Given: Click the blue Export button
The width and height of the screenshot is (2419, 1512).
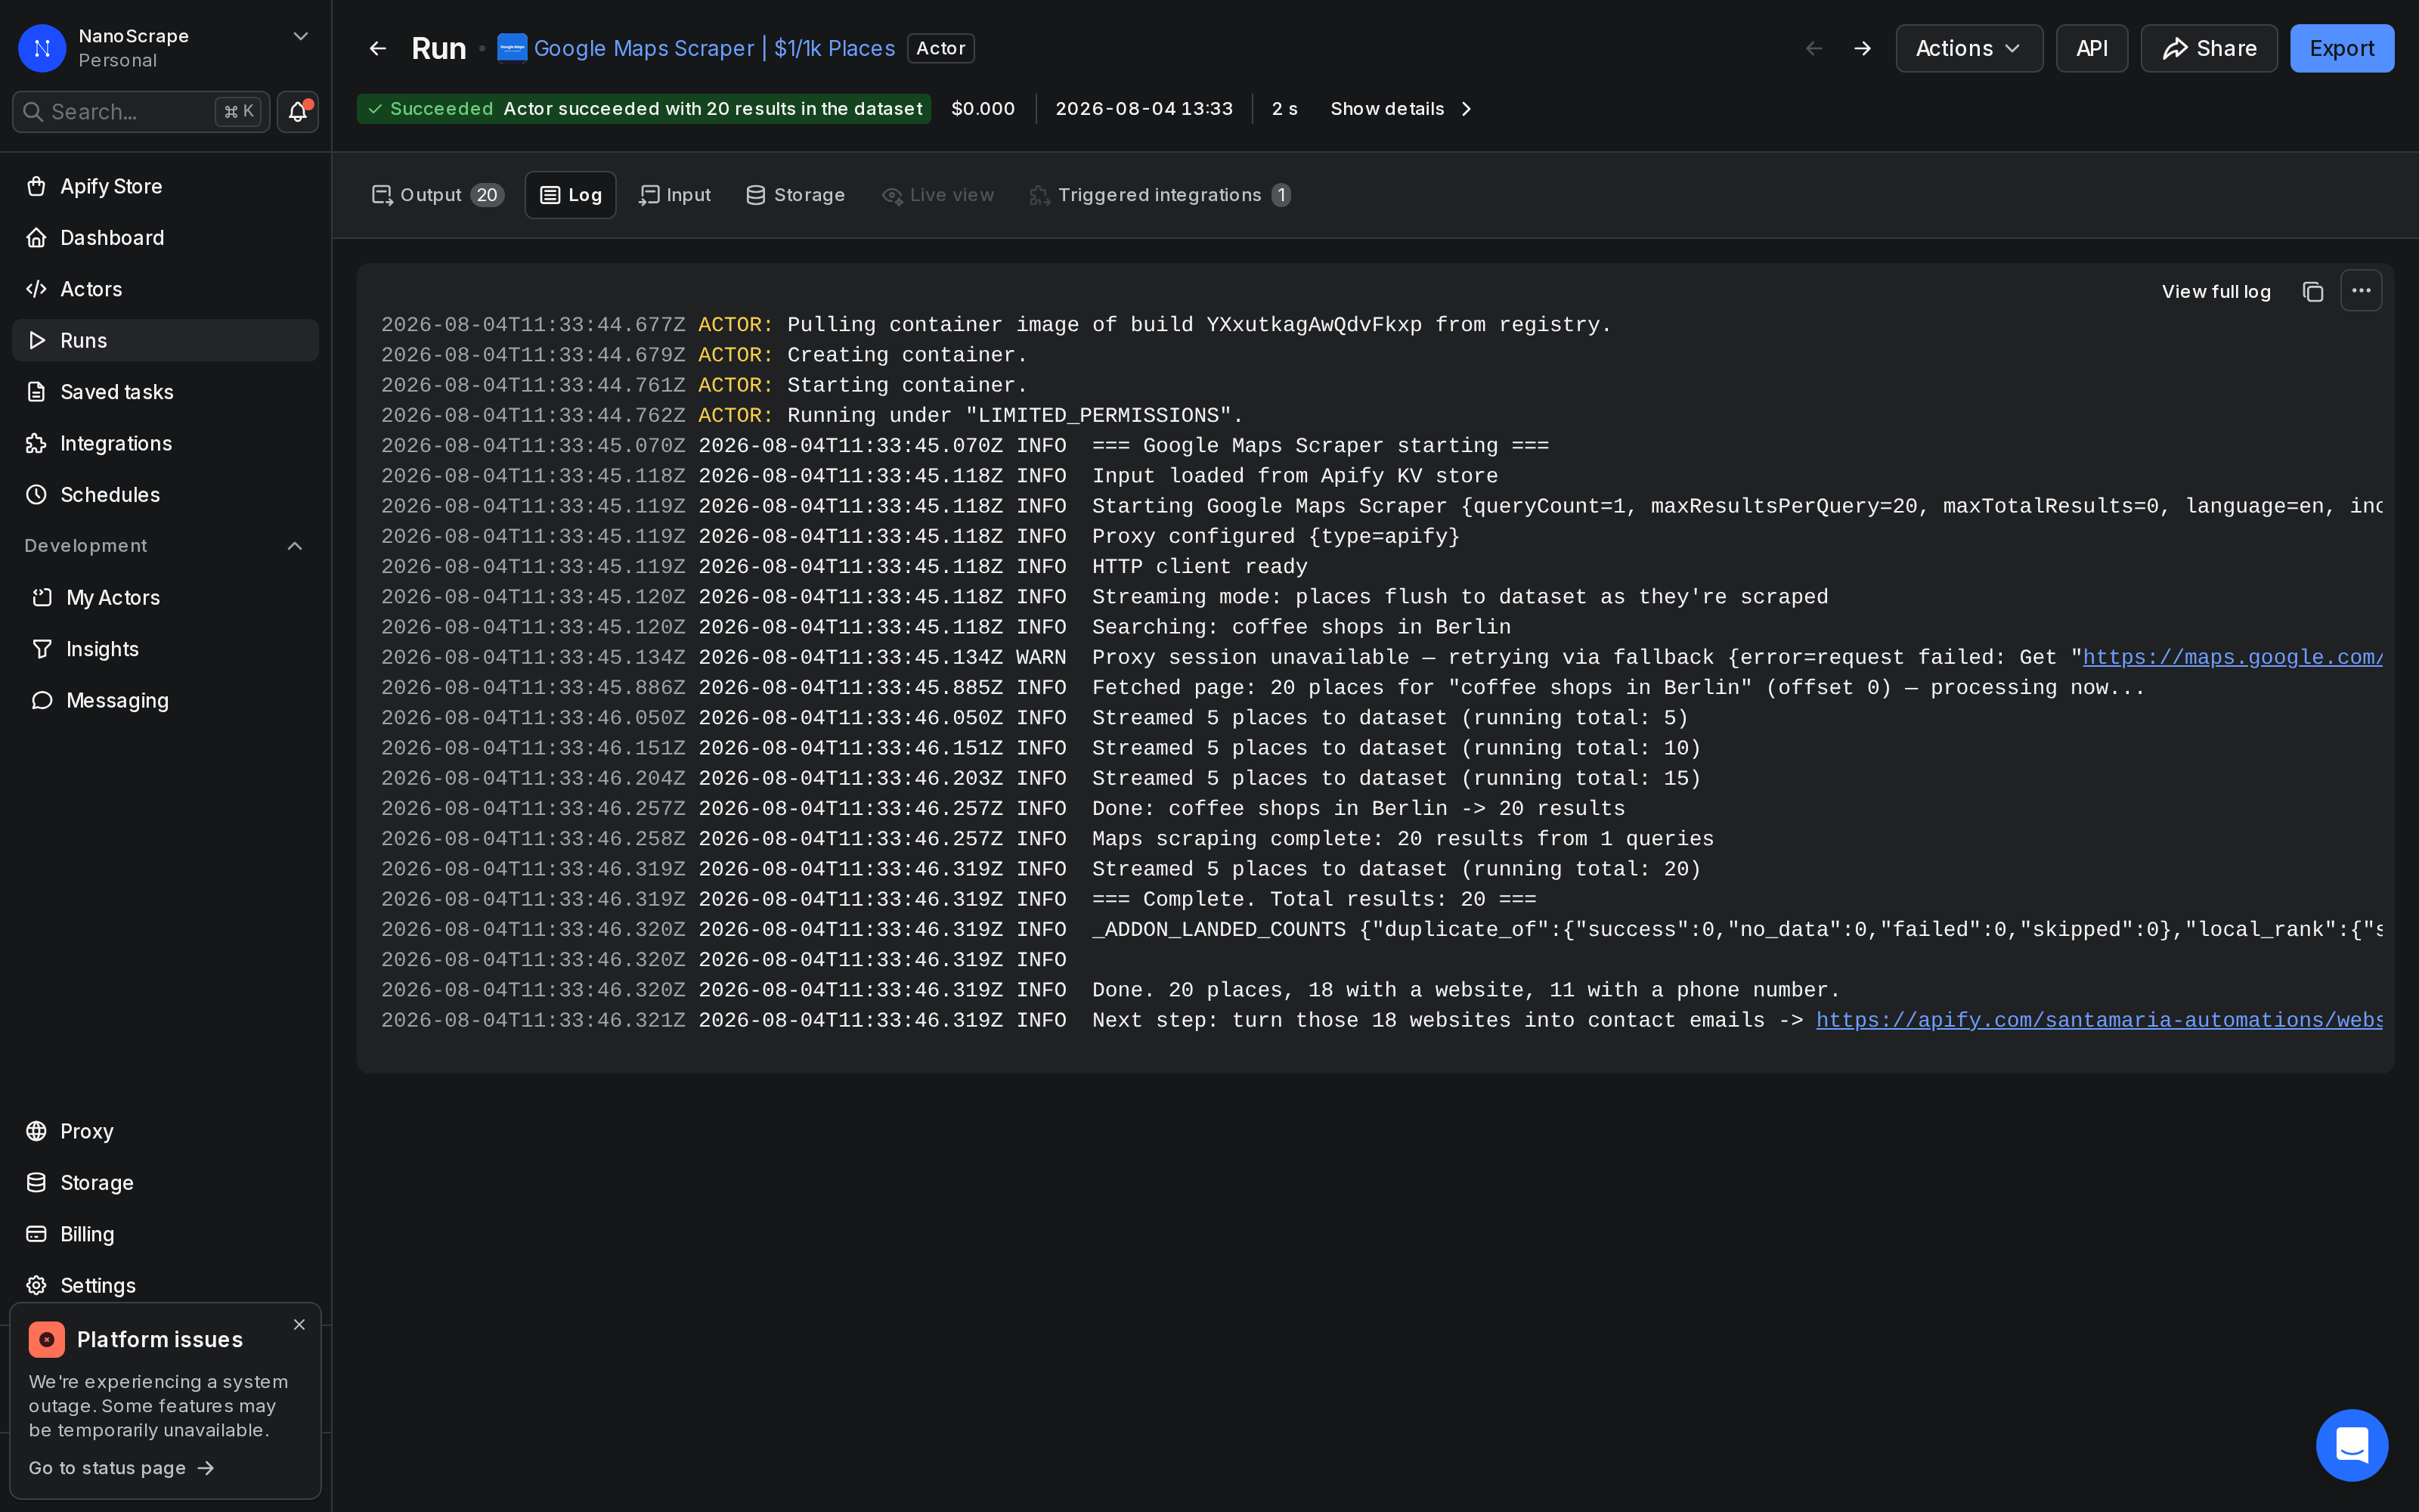Looking at the screenshot, I should coord(2341,48).
